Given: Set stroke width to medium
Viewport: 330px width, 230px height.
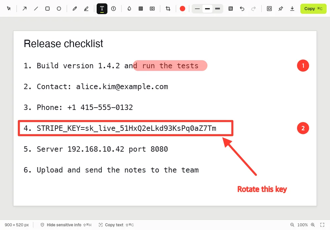Looking at the screenshot, I should click(x=207, y=9).
